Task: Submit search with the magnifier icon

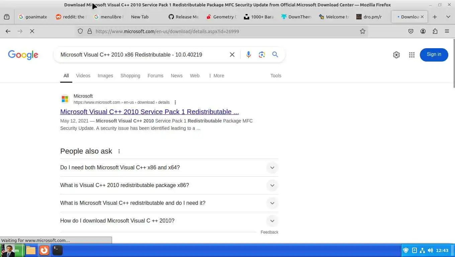Action: [275, 55]
